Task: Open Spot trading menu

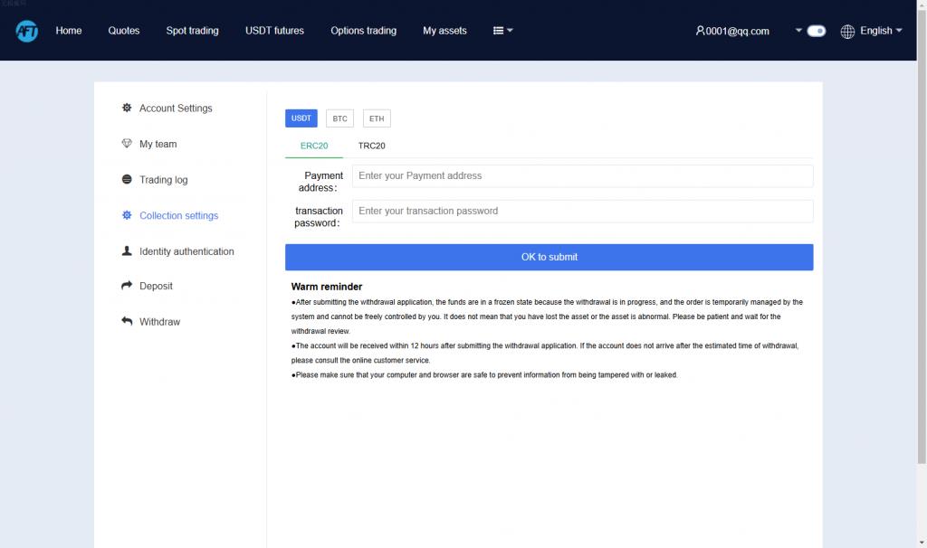Action: point(192,31)
